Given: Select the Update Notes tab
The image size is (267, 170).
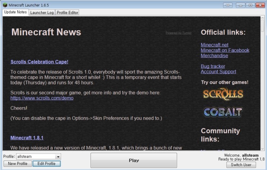Looking at the screenshot, I should 15,12.
